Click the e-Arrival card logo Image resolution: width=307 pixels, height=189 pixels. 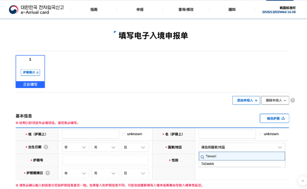click(36, 10)
